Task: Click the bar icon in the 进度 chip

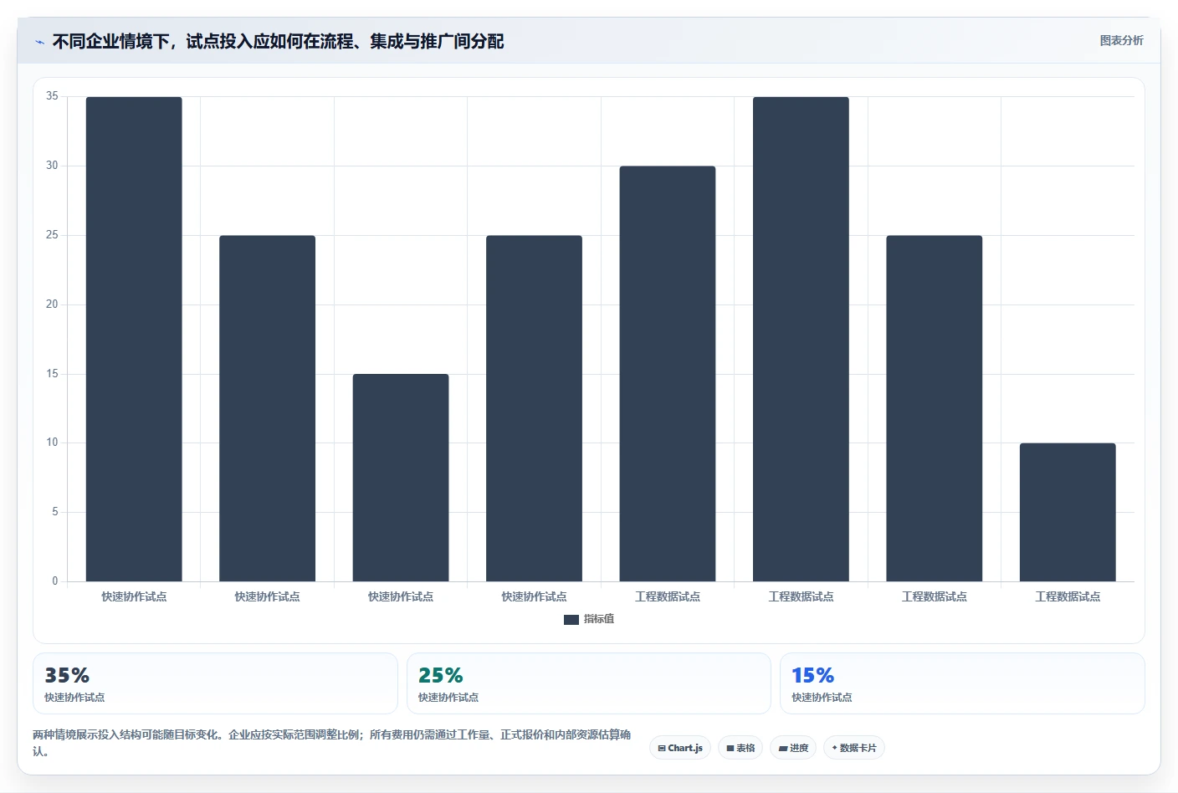Action: (783, 749)
